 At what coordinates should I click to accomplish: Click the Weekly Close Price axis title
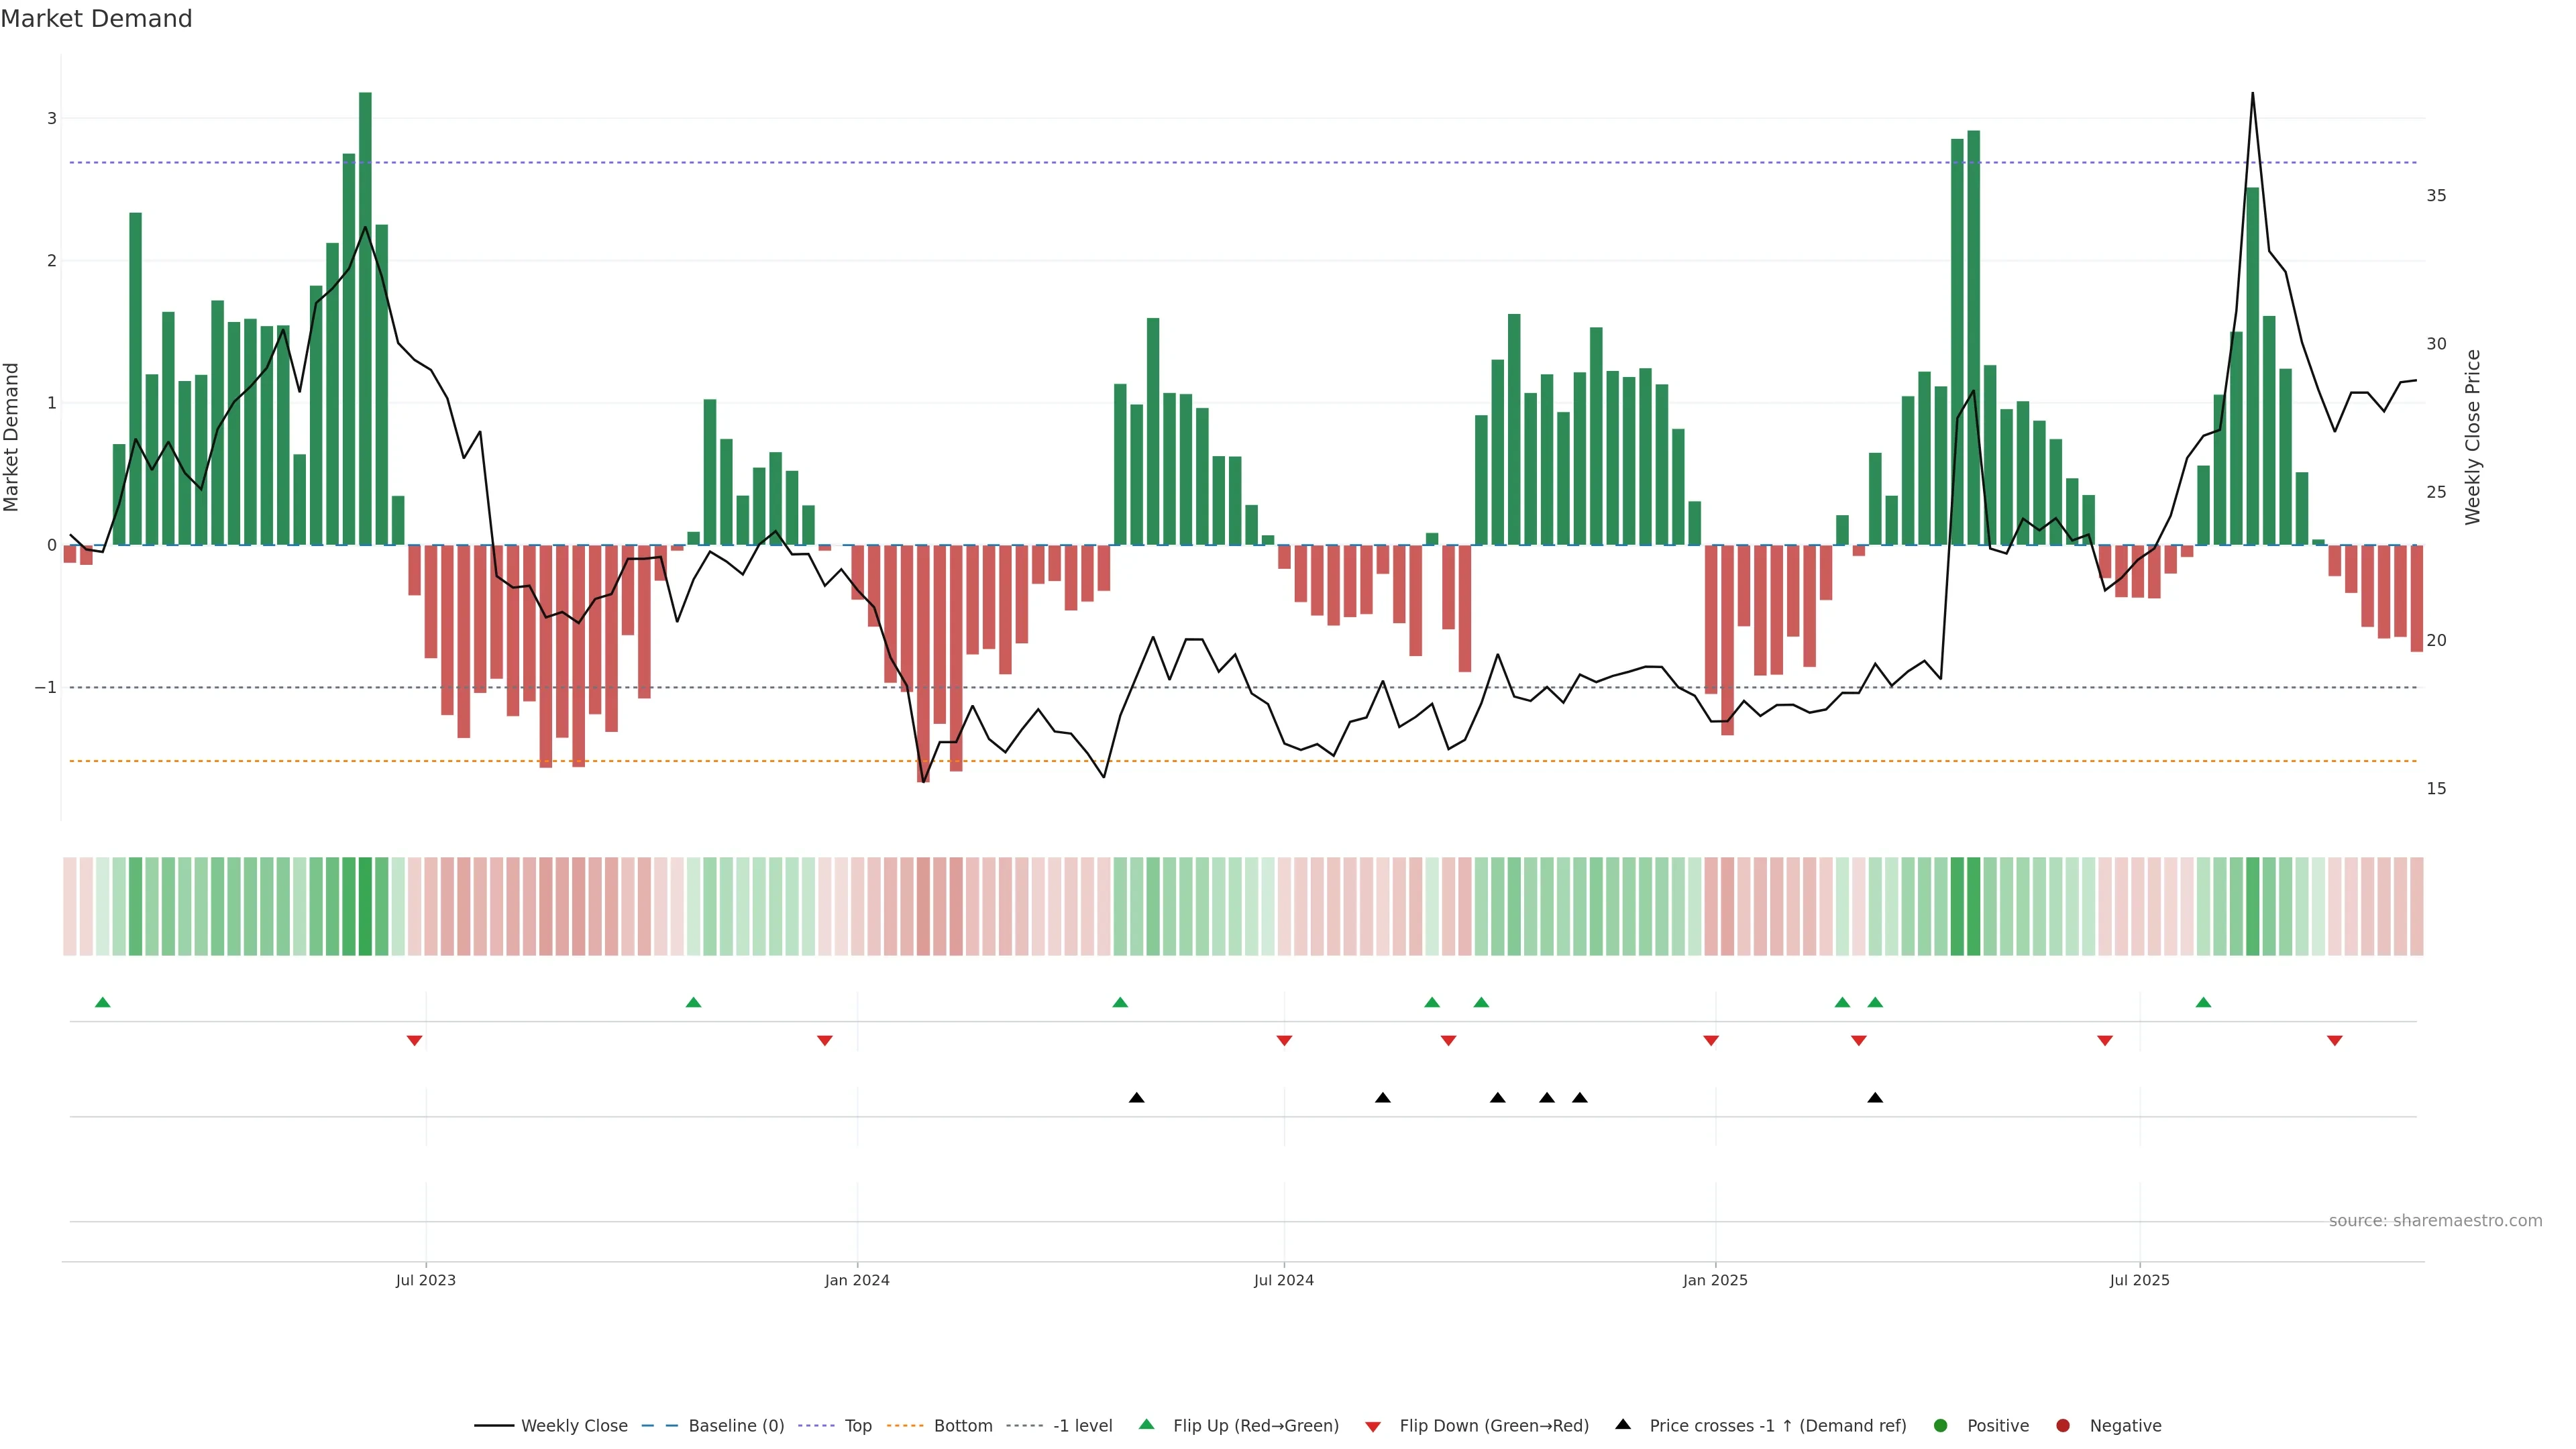(2473, 437)
